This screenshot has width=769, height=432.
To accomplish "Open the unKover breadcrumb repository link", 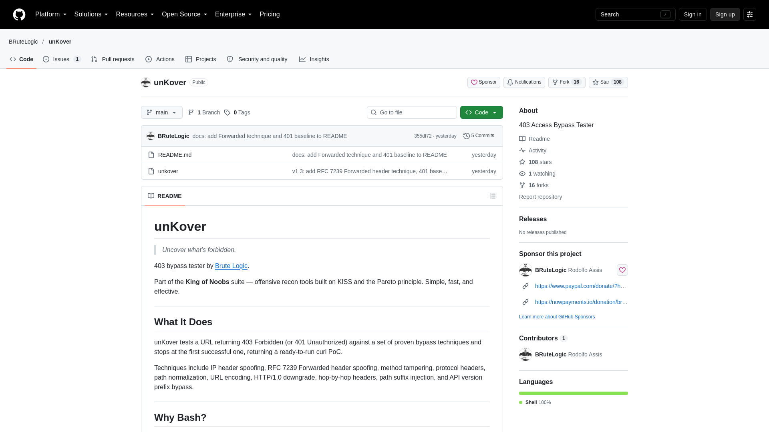I will [x=60, y=42].
